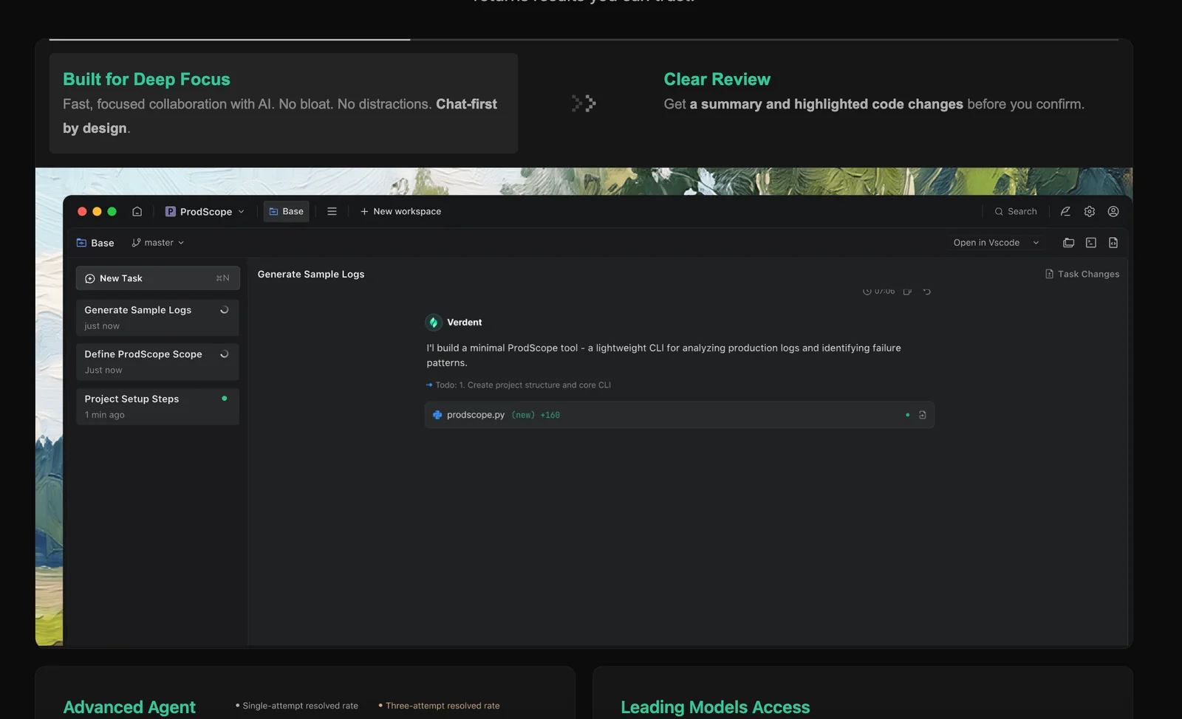Image resolution: width=1182 pixels, height=719 pixels.
Task: Expand the Open in Vscode dropdown
Action: tap(995, 243)
